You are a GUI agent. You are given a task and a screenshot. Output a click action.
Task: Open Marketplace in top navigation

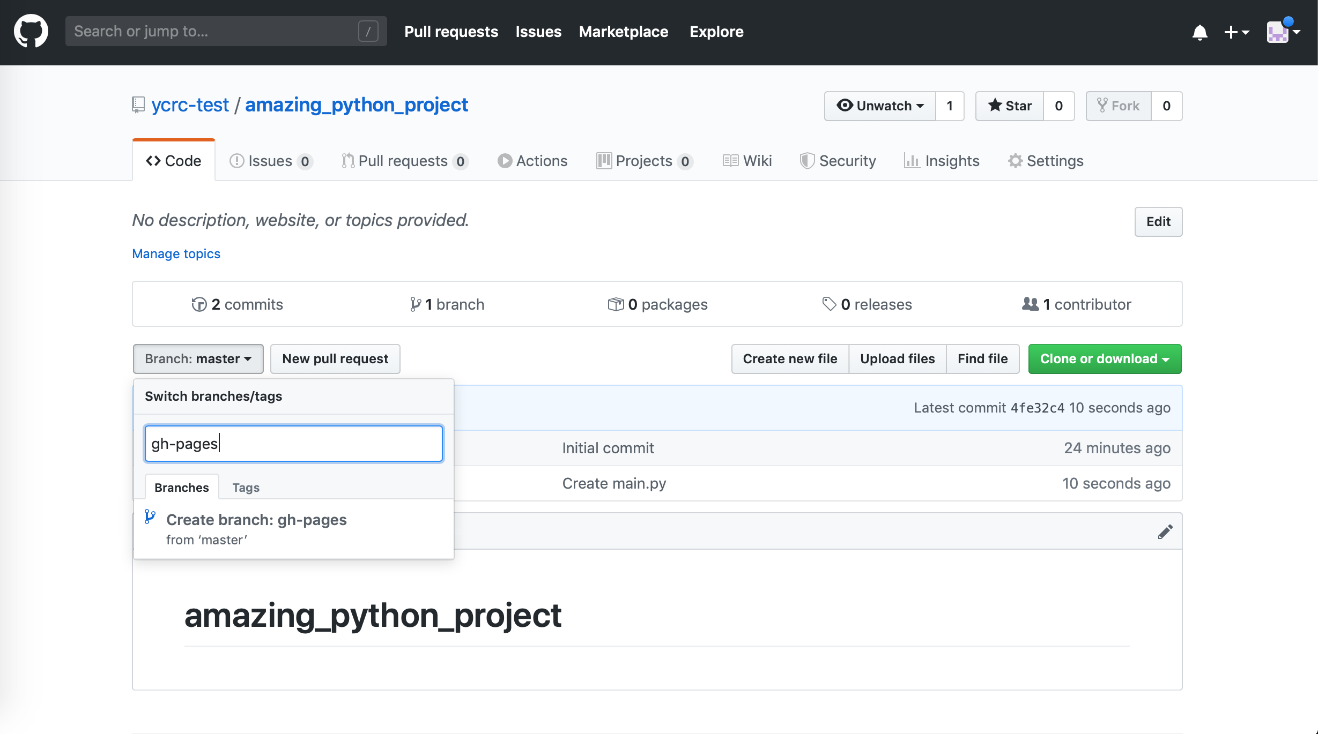pos(624,32)
